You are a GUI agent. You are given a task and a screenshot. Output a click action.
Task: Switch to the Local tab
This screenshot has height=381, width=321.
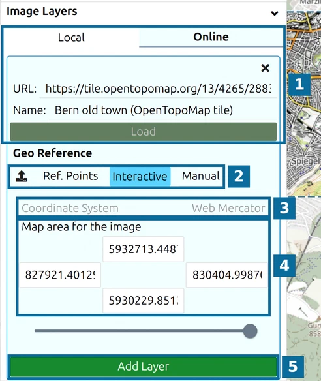(71, 37)
